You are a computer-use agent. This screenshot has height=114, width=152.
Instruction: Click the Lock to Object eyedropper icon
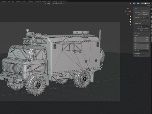coord(148,26)
